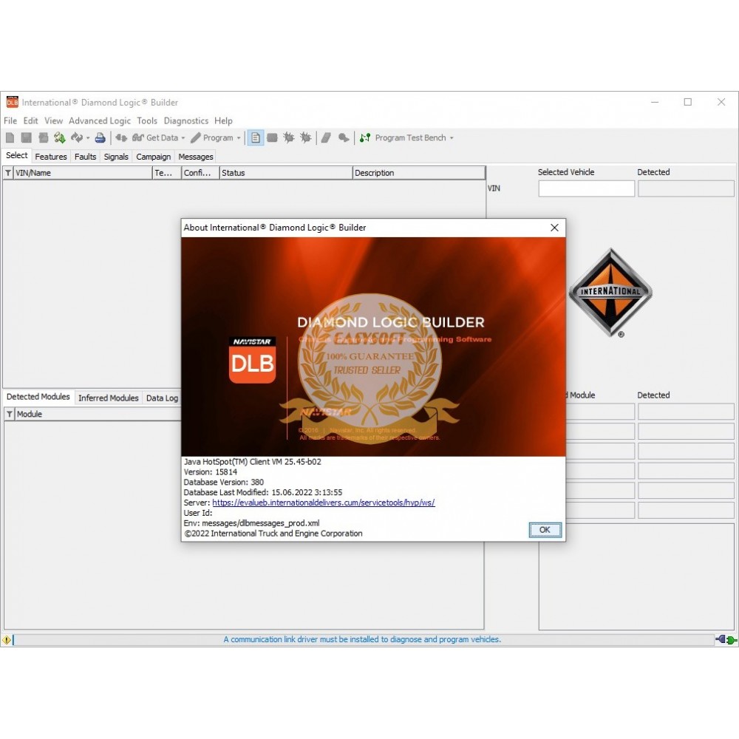
Task: Expand the Program Test Bench dropdown arrow
Action: point(452,138)
